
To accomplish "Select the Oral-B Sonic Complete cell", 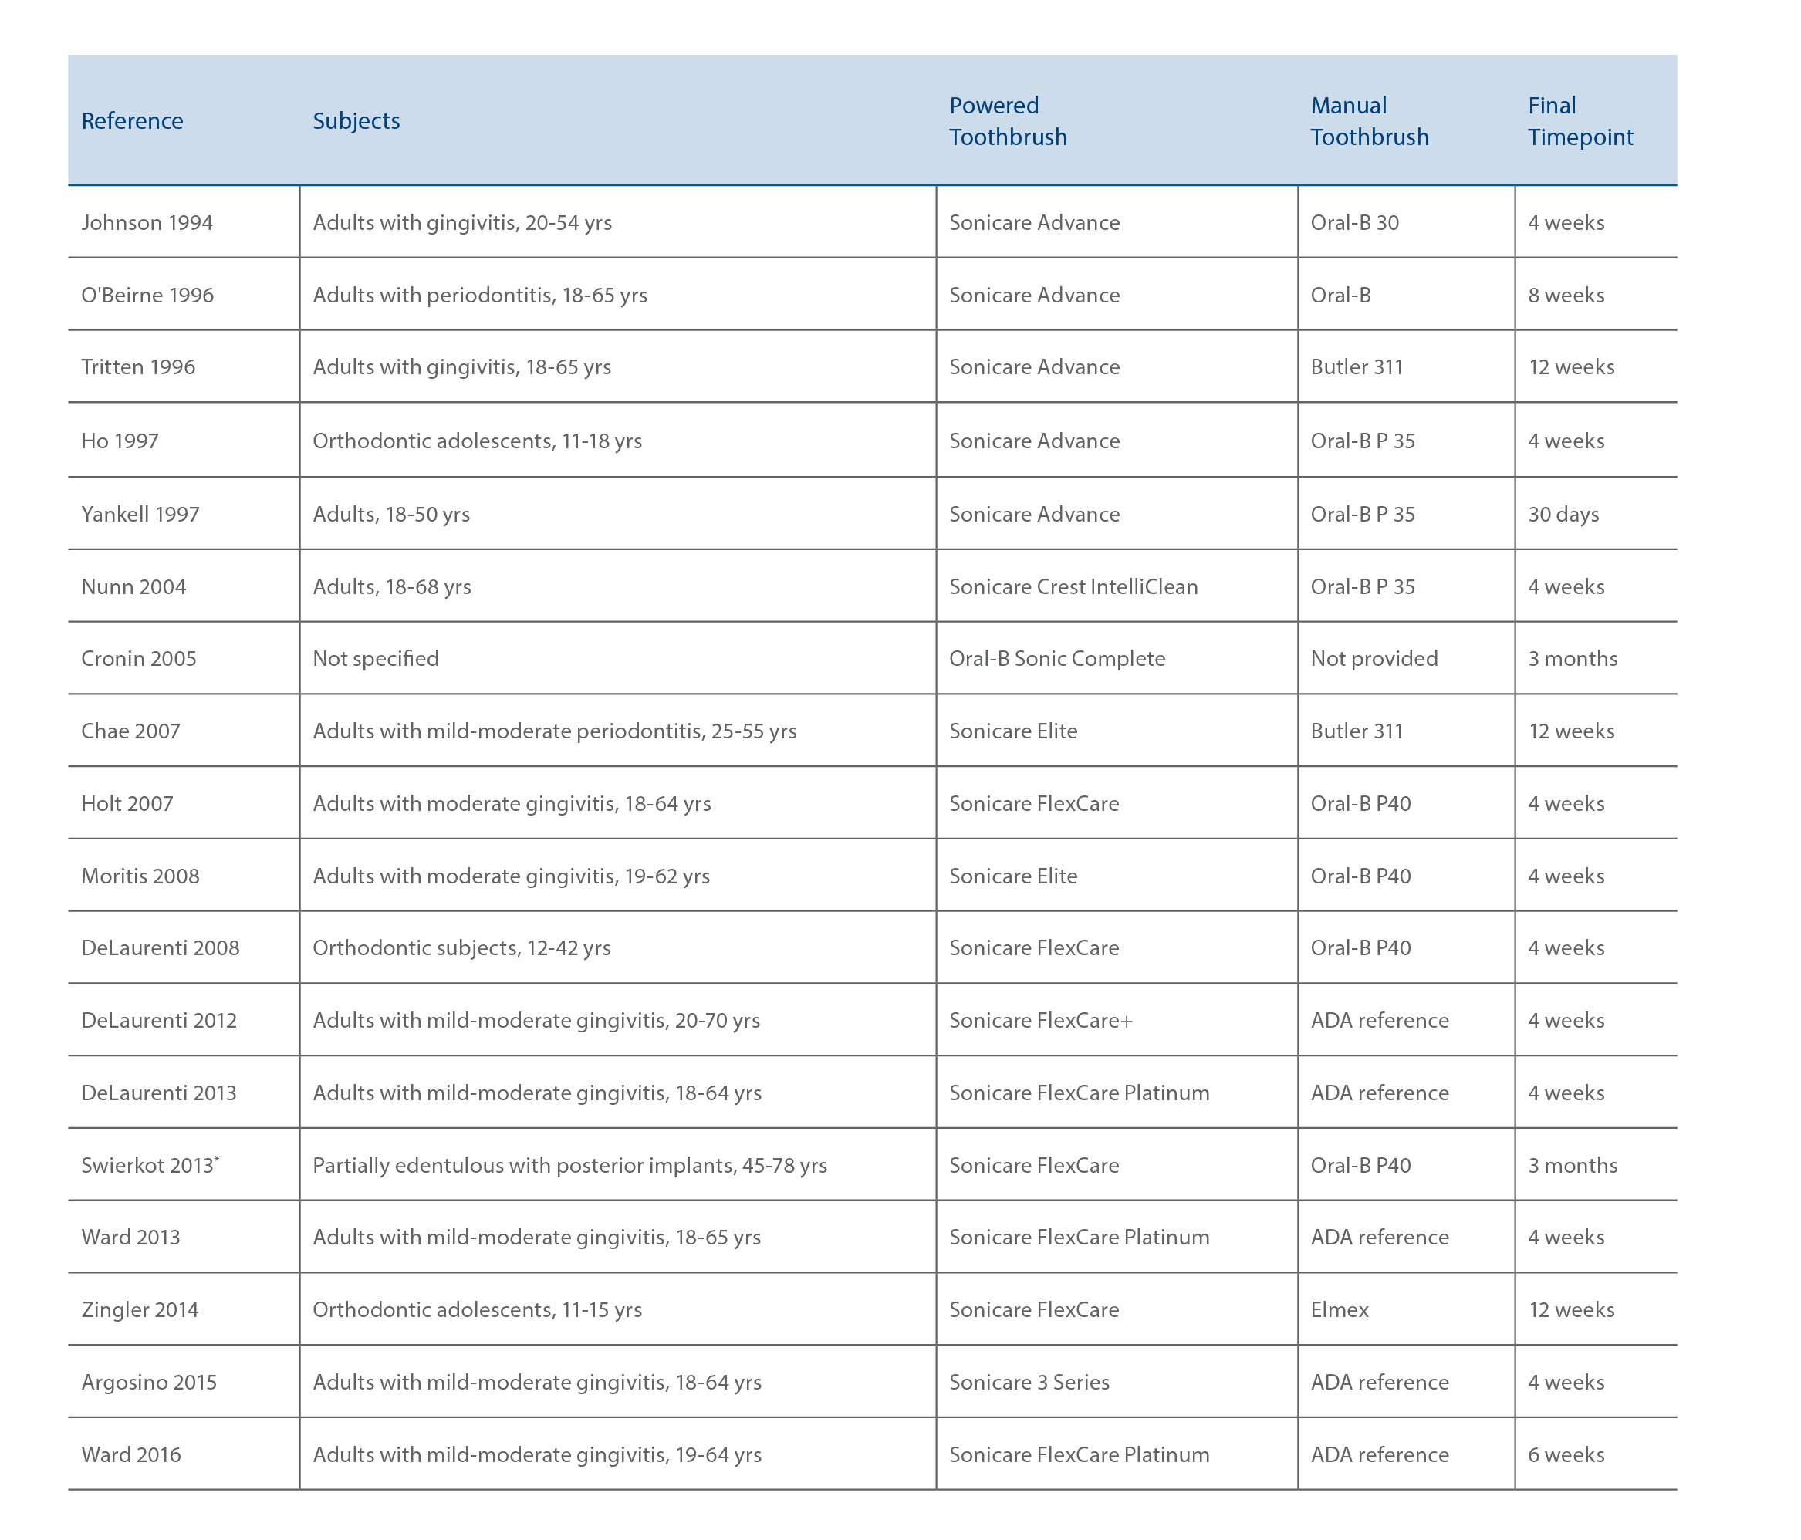I will 1057,659.
